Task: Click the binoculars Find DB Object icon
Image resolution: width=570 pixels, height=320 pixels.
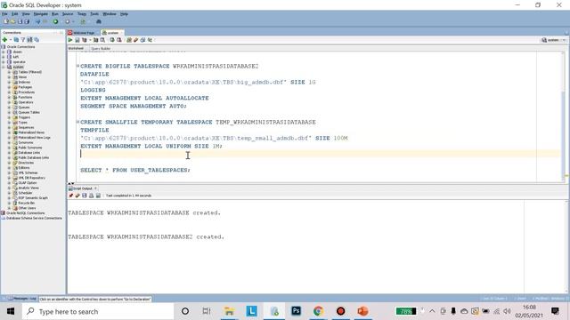Action: pos(99,21)
